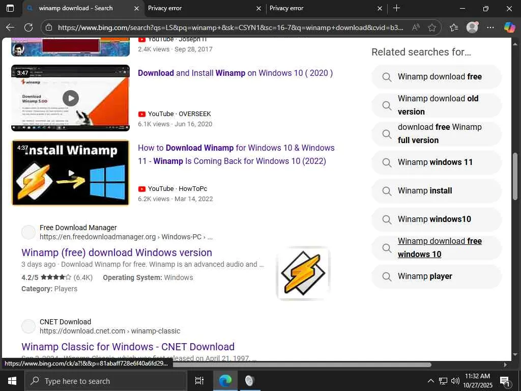Search related Winamp install
The width and height of the screenshot is (521, 391).
tap(436, 191)
